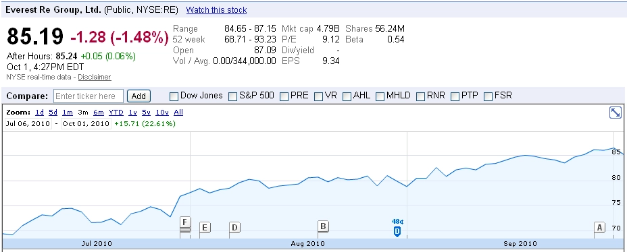Viewport: 627px width, 252px height.
Task: Switch chart range to 1y
Action: click(x=132, y=113)
